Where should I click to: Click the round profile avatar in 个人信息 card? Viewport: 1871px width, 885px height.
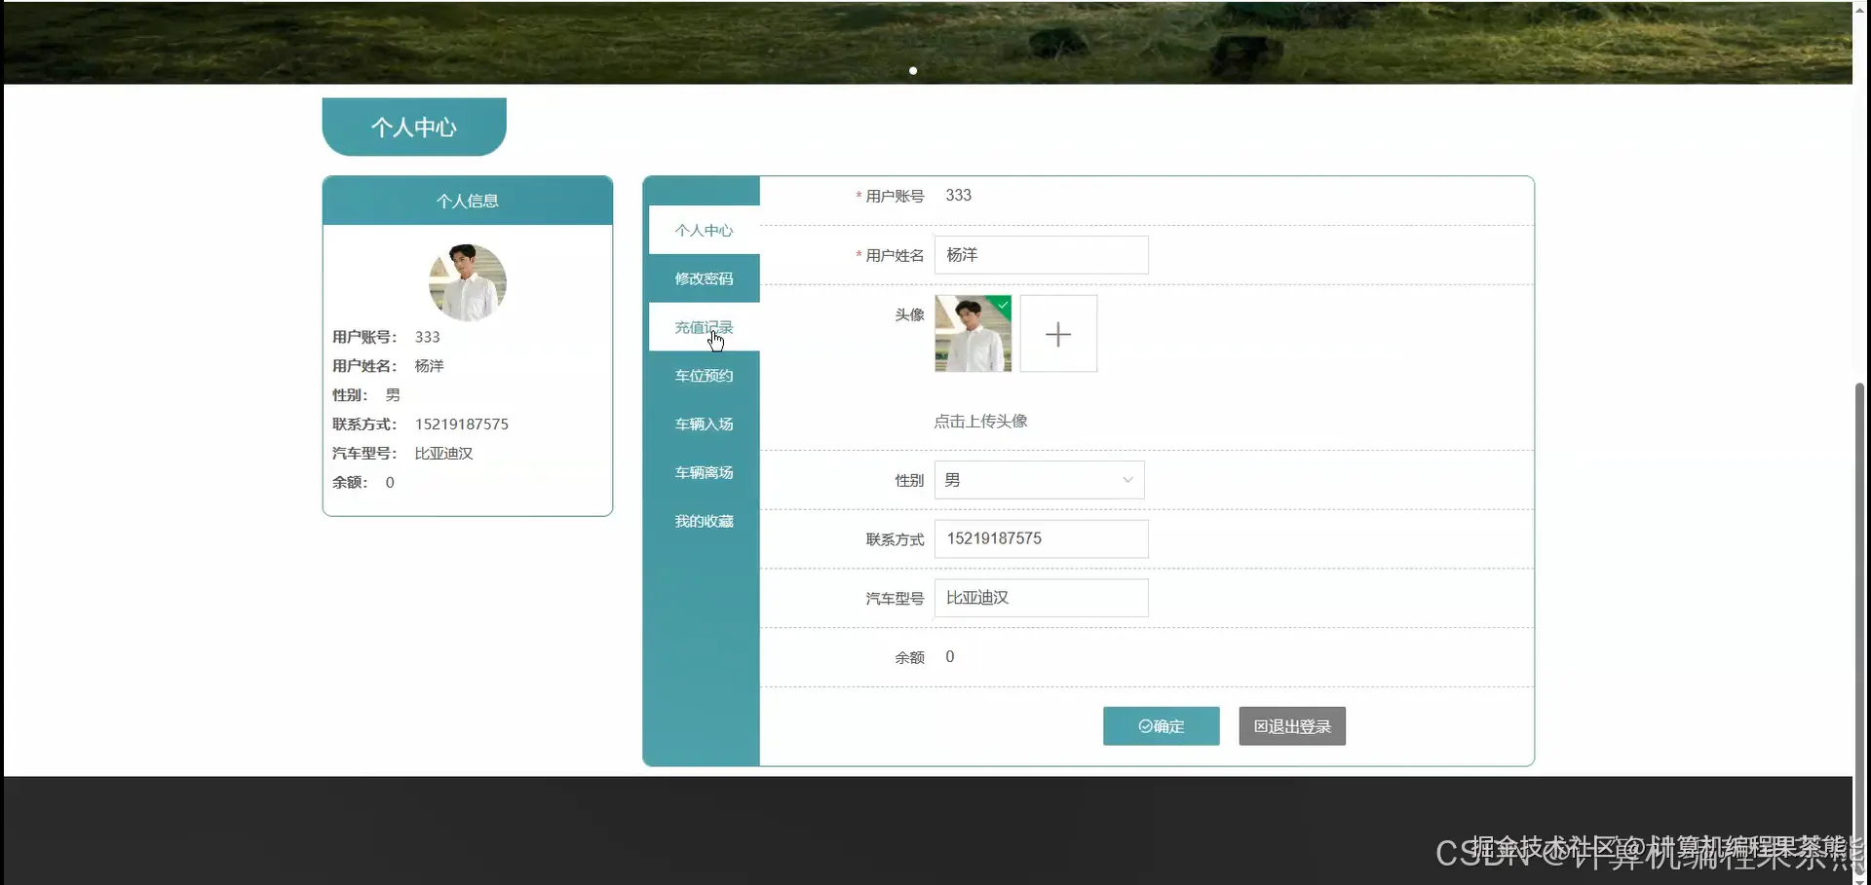[x=468, y=282]
